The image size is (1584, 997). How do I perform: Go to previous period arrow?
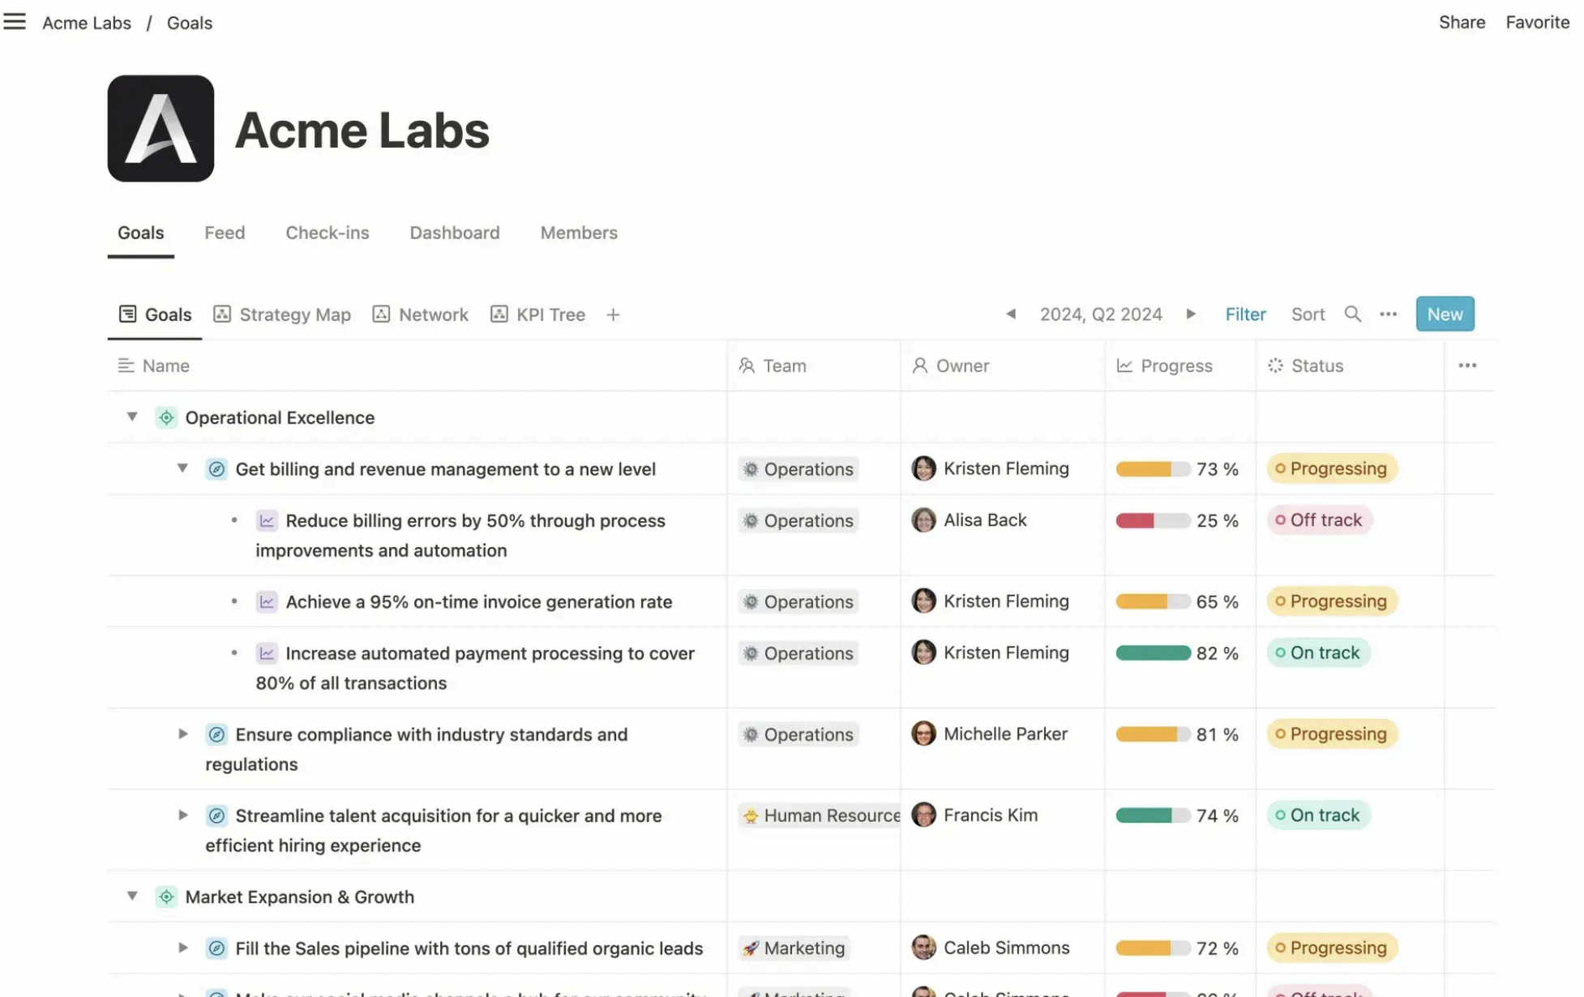click(x=1010, y=314)
